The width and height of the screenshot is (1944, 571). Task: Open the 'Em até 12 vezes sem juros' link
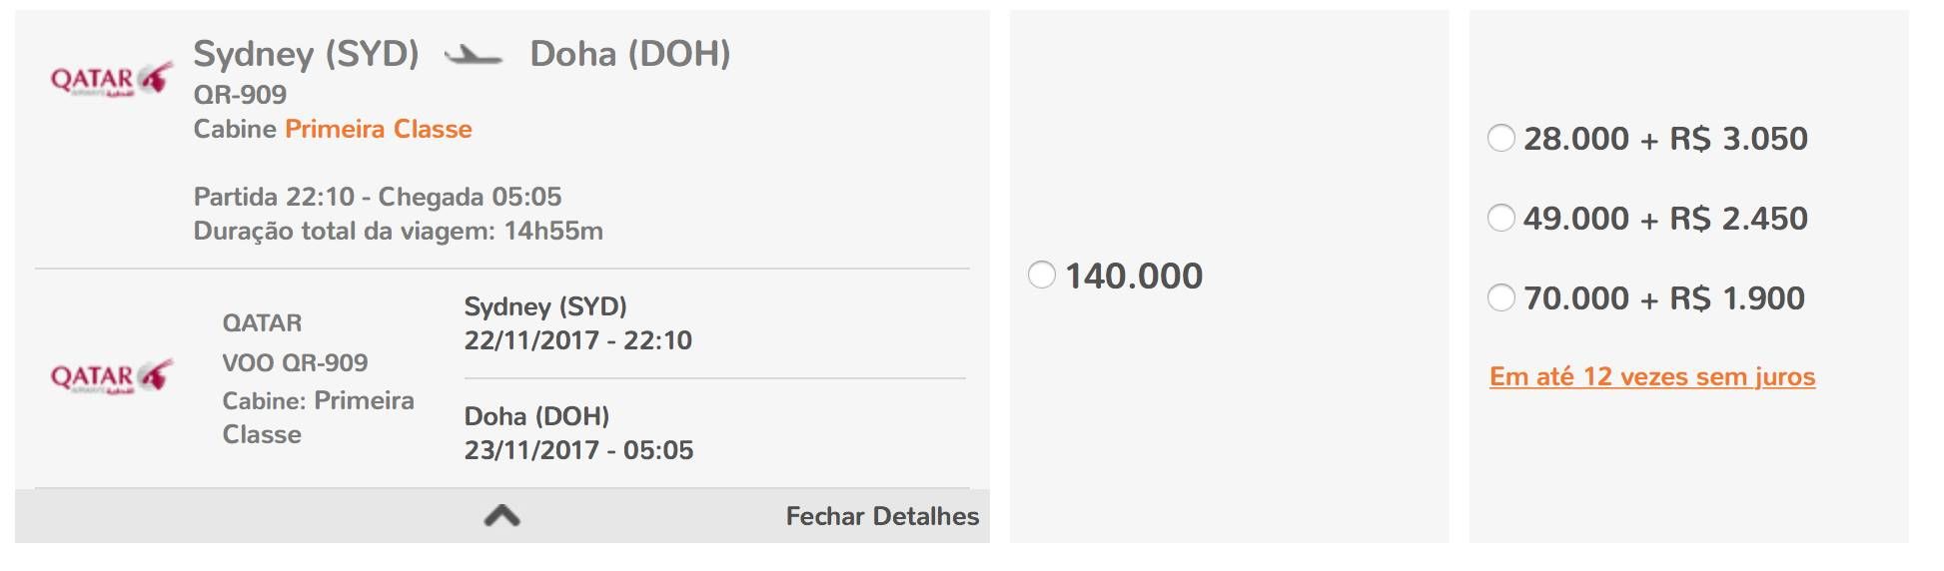(x=1652, y=376)
